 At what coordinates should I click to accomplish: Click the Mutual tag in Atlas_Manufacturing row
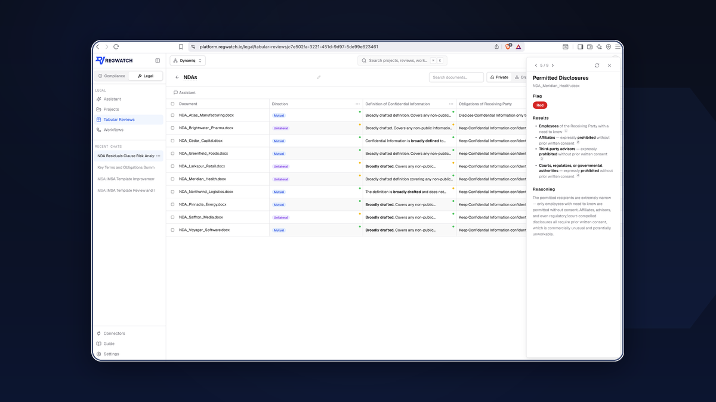279,116
